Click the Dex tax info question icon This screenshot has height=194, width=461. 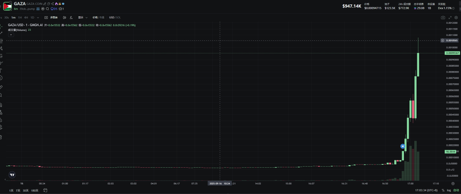click(453, 8)
